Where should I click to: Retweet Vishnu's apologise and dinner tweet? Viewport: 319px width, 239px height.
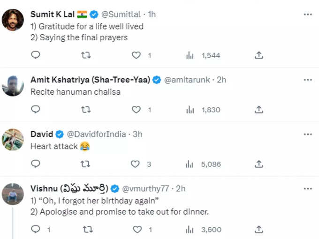pyautogui.click(x=88, y=230)
